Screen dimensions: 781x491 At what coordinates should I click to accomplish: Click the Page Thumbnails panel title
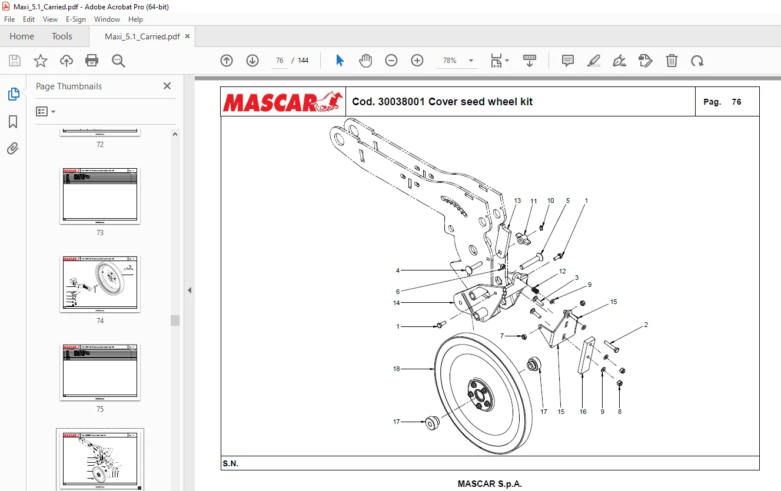69,86
